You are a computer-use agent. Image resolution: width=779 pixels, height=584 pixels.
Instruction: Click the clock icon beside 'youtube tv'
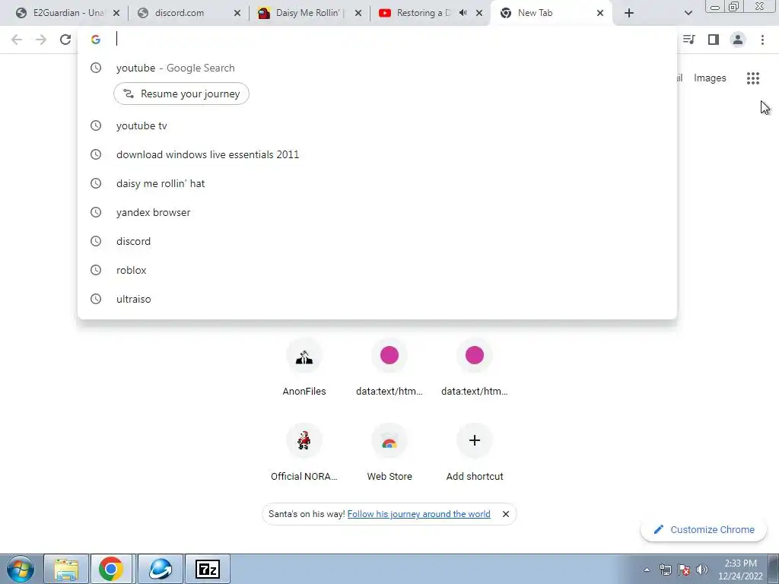[x=96, y=125]
